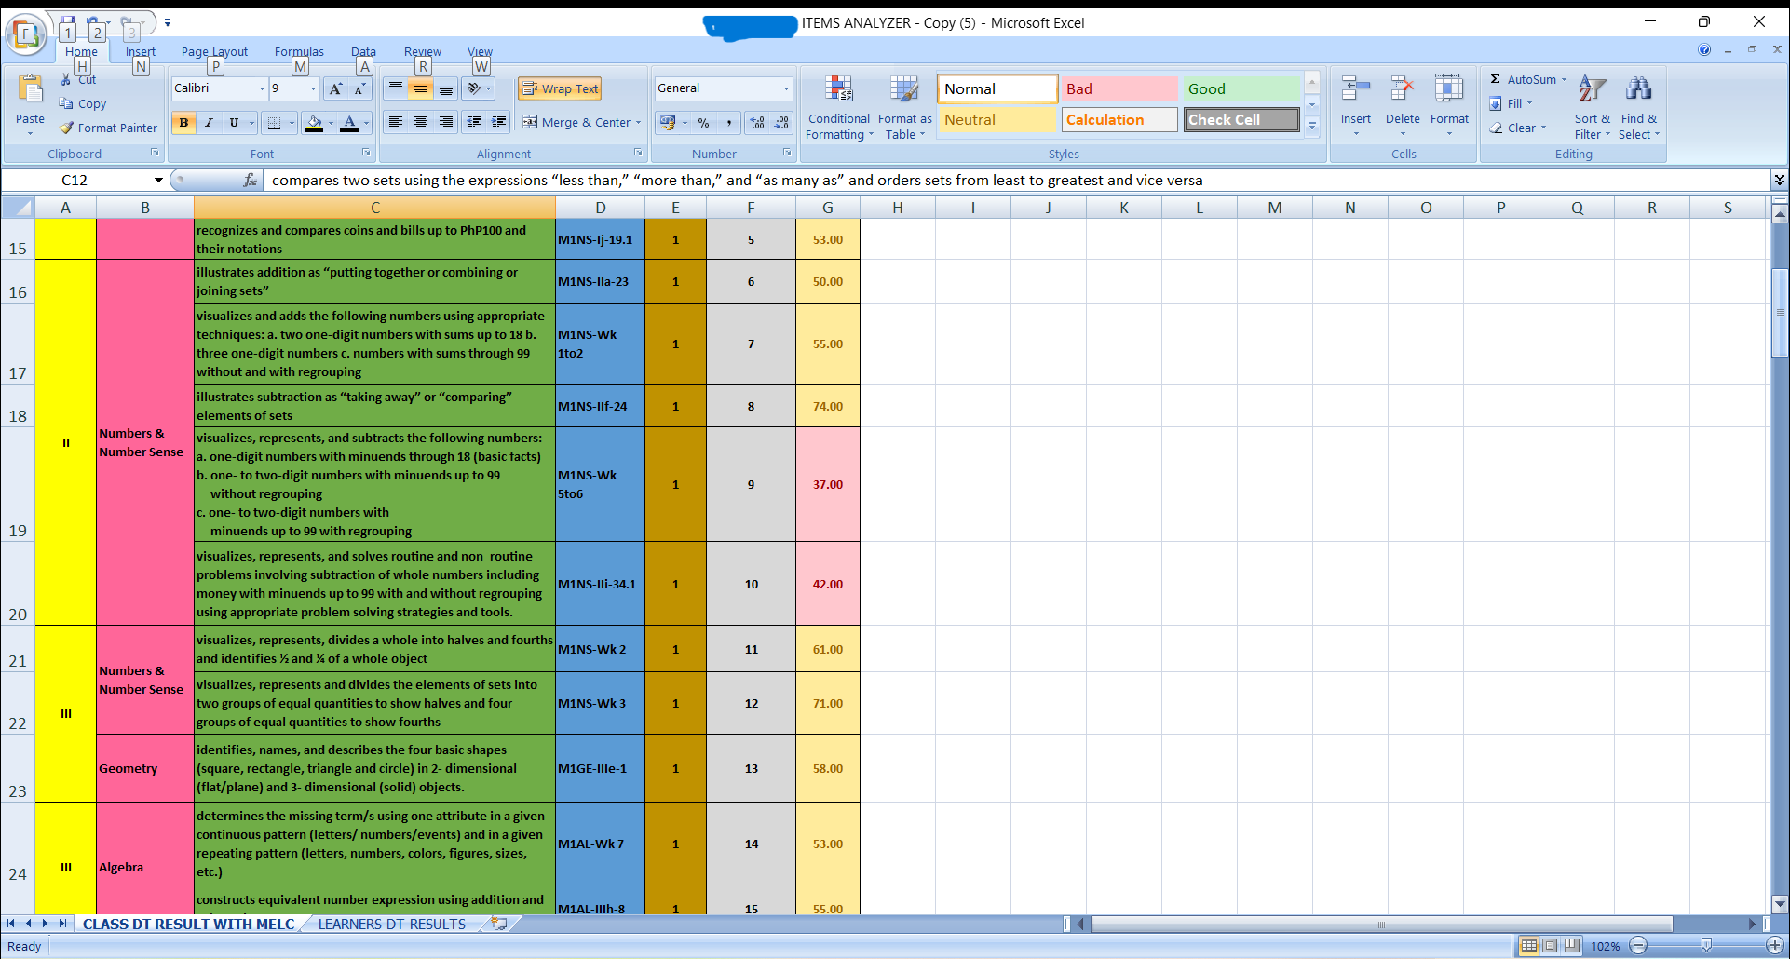Select CLASS DT RESULT WITH MELC sheet

pos(188,924)
